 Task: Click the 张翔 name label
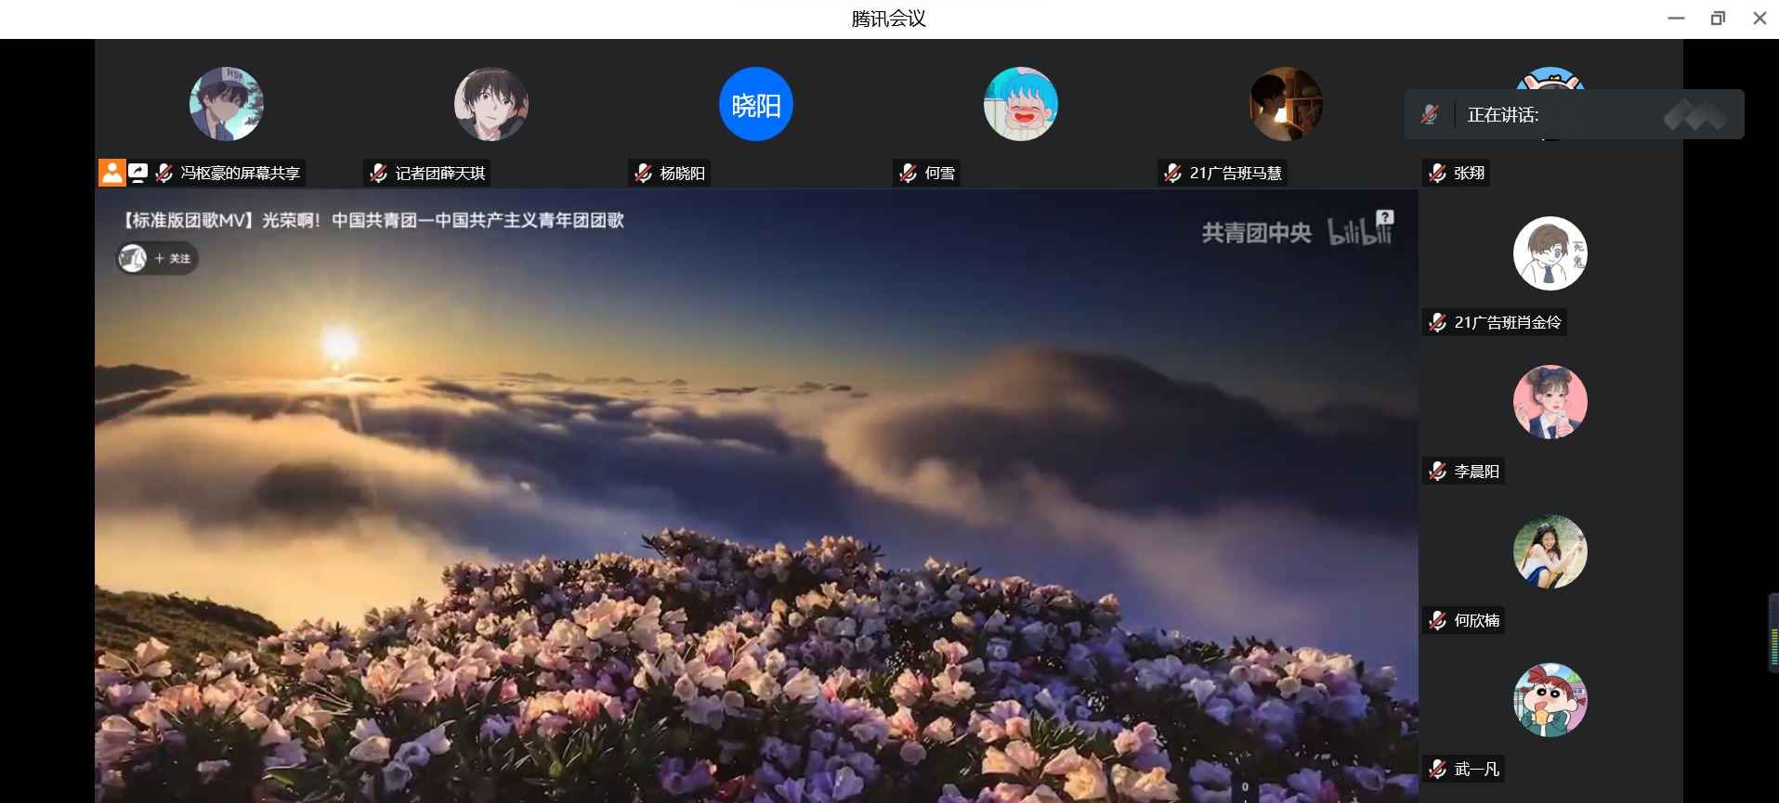click(x=1468, y=173)
